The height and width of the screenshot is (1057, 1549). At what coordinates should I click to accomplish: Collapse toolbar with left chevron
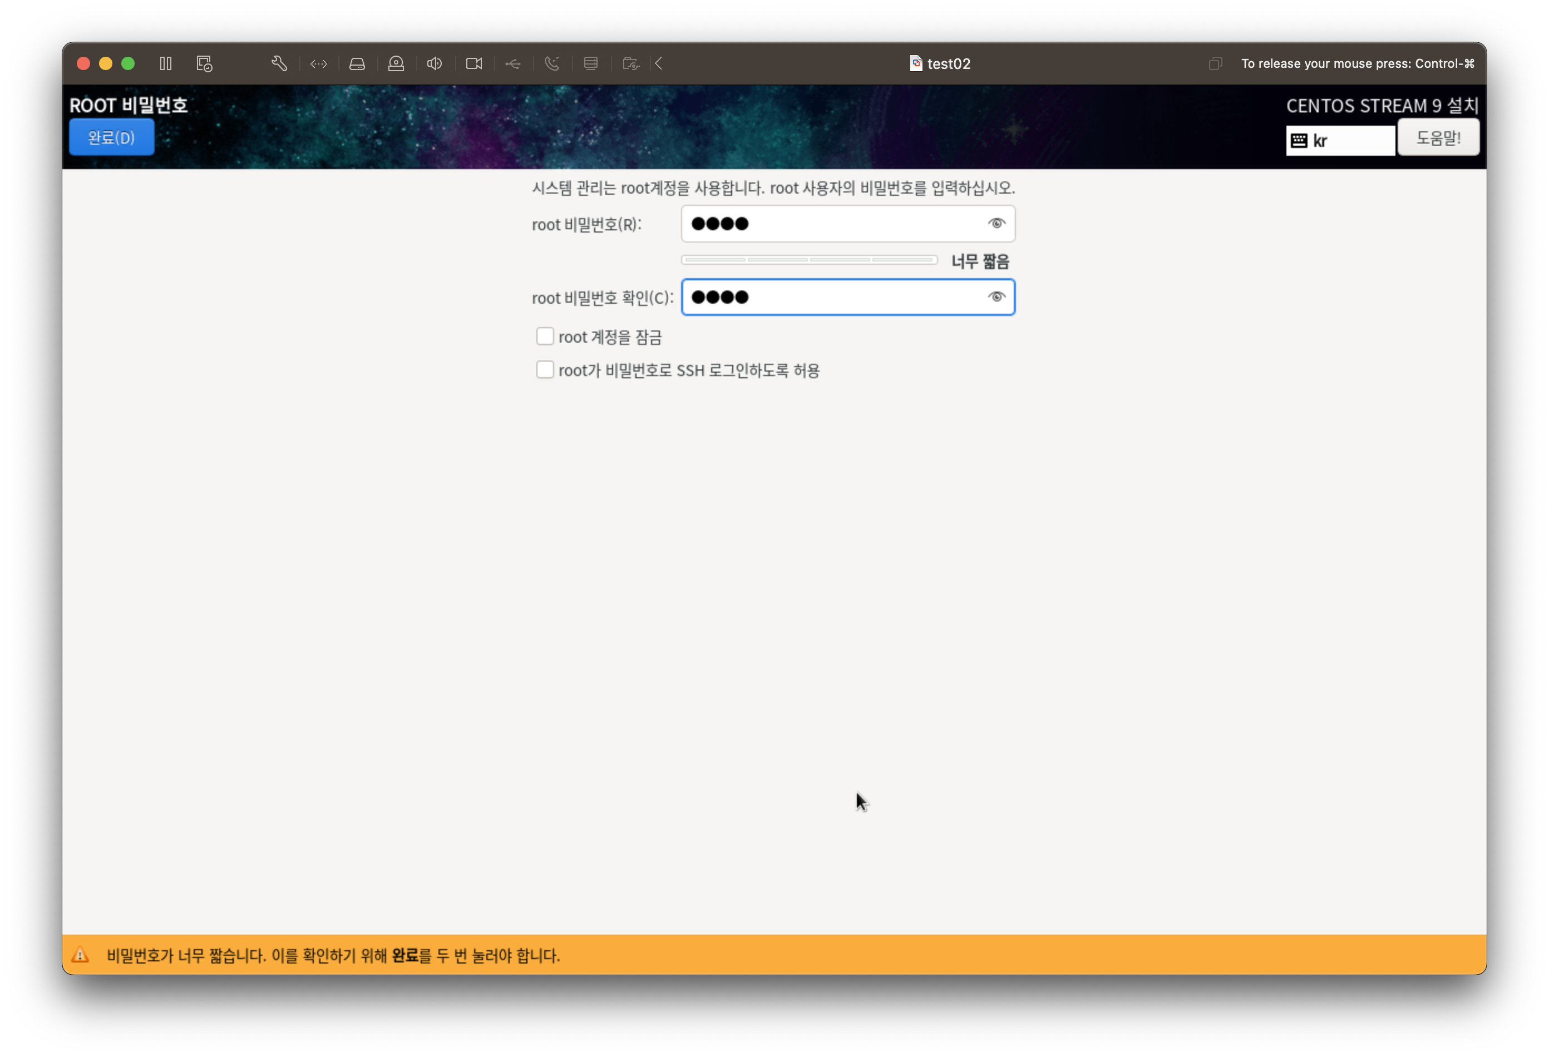(659, 63)
